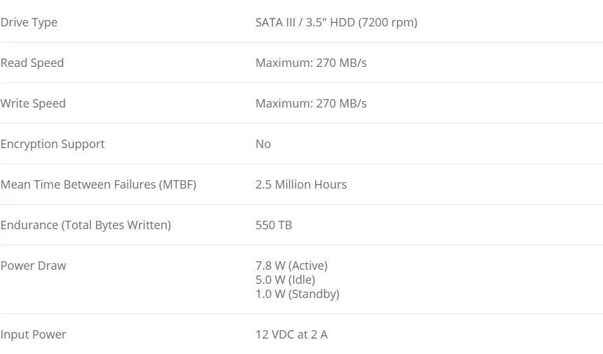Image resolution: width=603 pixels, height=354 pixels.
Task: Select the 2.5 Million Hours value
Action: pos(301,185)
